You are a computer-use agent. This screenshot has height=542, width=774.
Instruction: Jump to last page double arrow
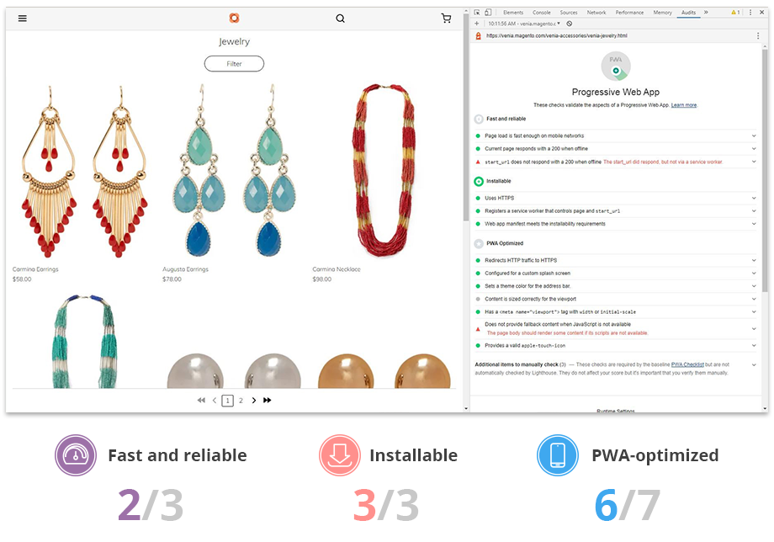coord(267,401)
